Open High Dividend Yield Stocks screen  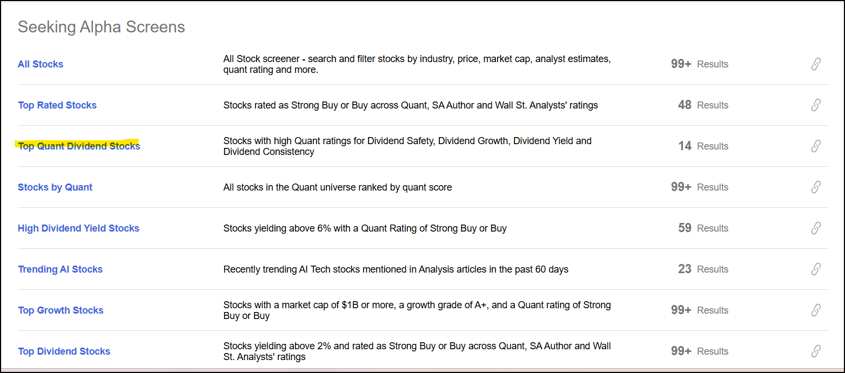[x=78, y=228]
